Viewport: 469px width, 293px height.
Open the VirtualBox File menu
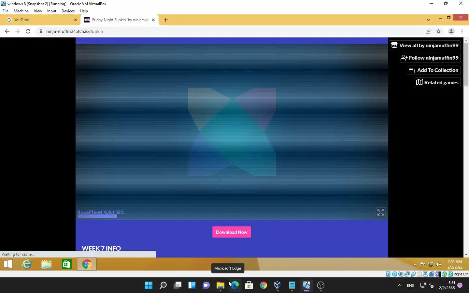(x=6, y=11)
